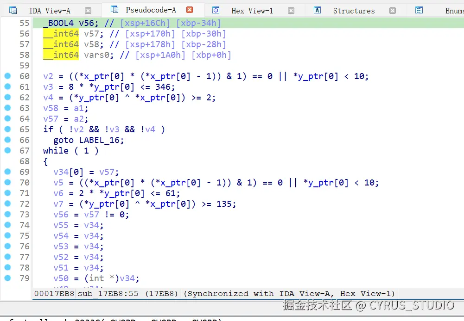Click the 'while ( 1 )' loop header
Image resolution: width=464 pixels, height=321 pixels.
(71, 151)
